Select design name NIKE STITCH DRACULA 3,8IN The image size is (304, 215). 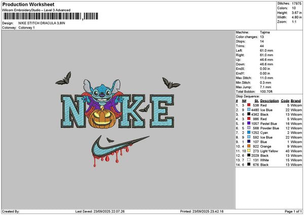(x=42, y=23)
